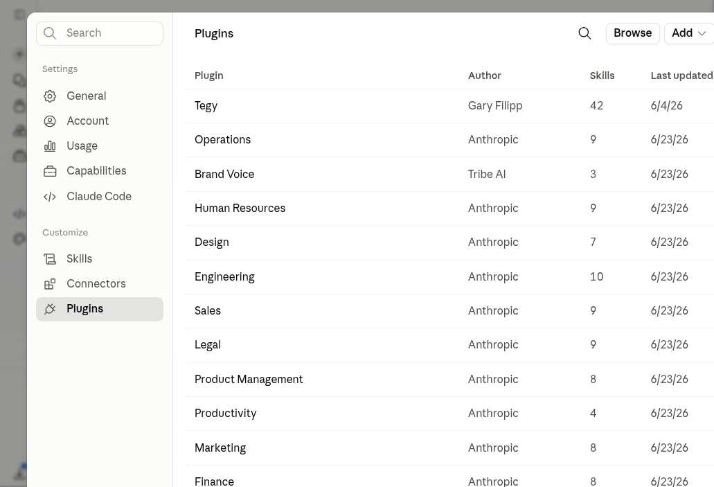
Task: Click the Claude Code brackets icon
Action: (50, 197)
